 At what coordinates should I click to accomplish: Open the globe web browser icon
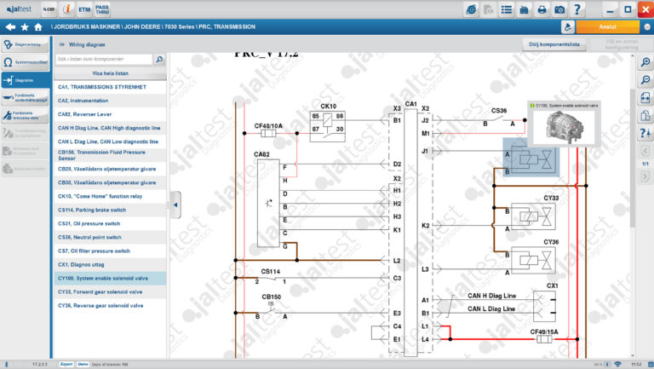coord(471,9)
